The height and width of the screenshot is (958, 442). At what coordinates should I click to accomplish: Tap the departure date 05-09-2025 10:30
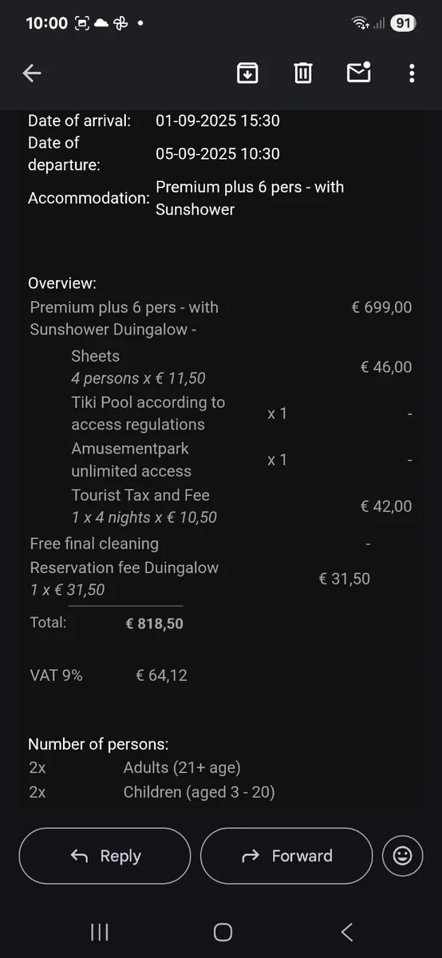coord(218,153)
